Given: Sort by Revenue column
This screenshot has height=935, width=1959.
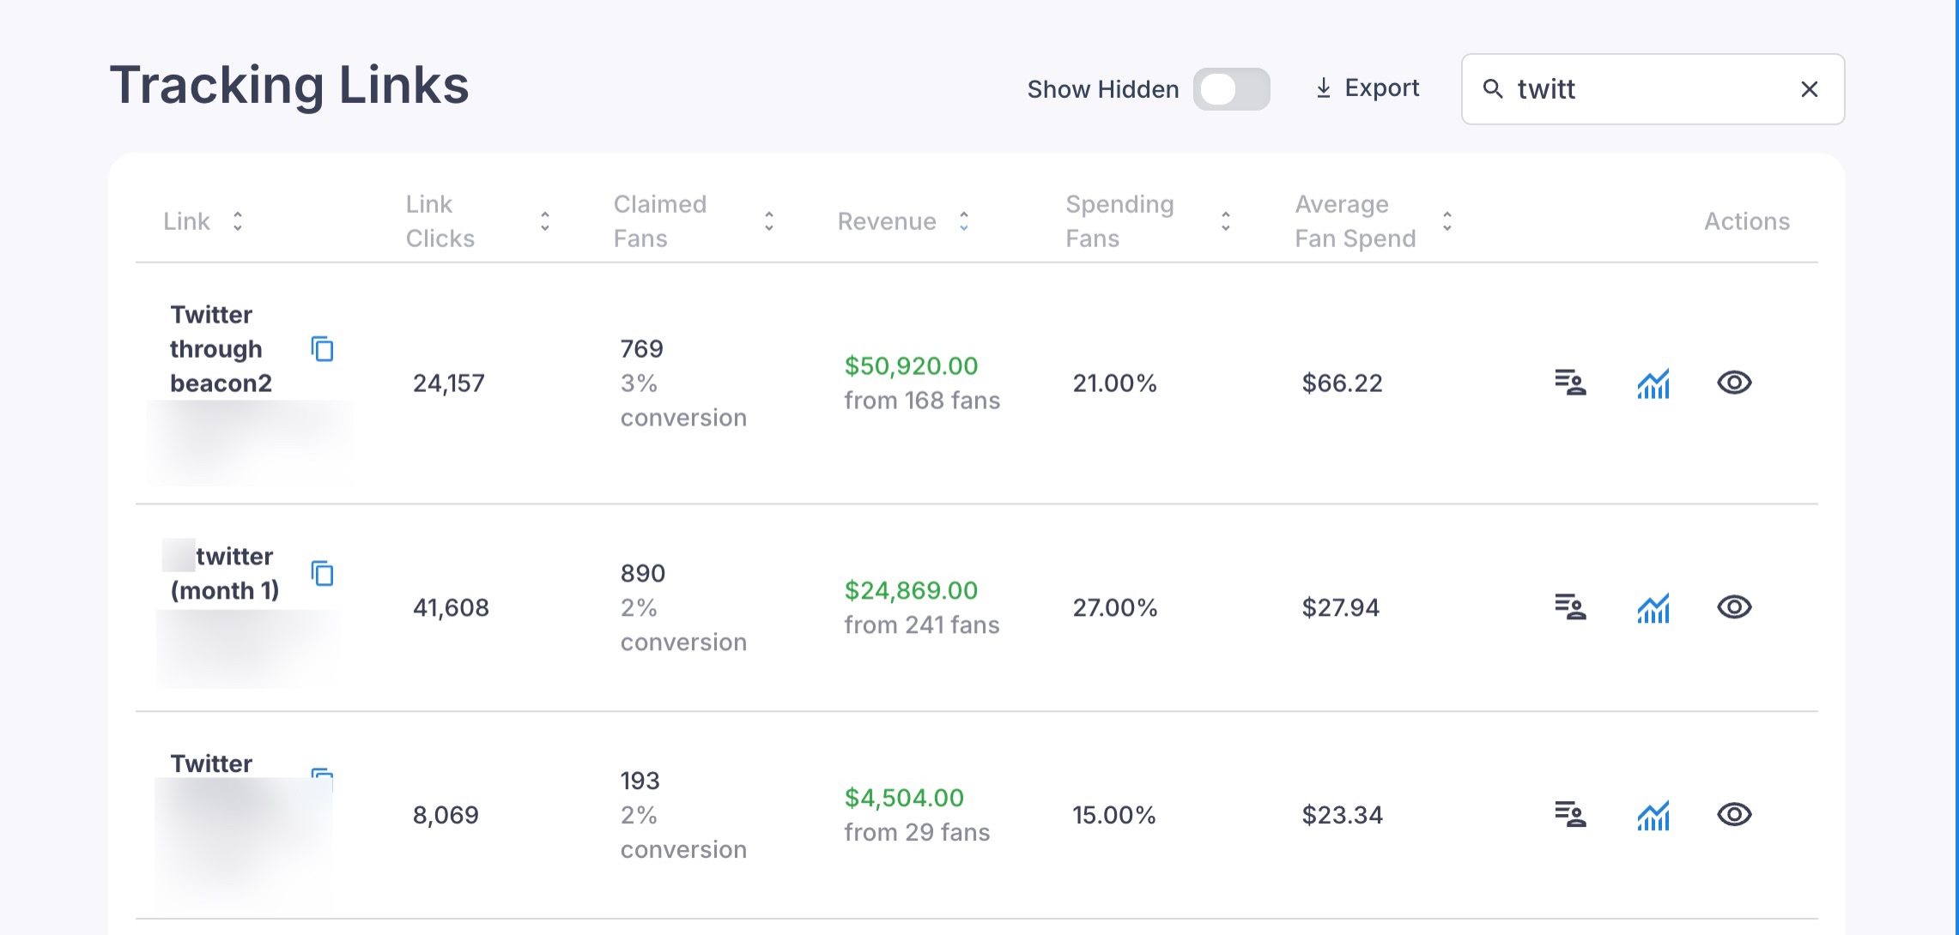Looking at the screenshot, I should coord(964,221).
